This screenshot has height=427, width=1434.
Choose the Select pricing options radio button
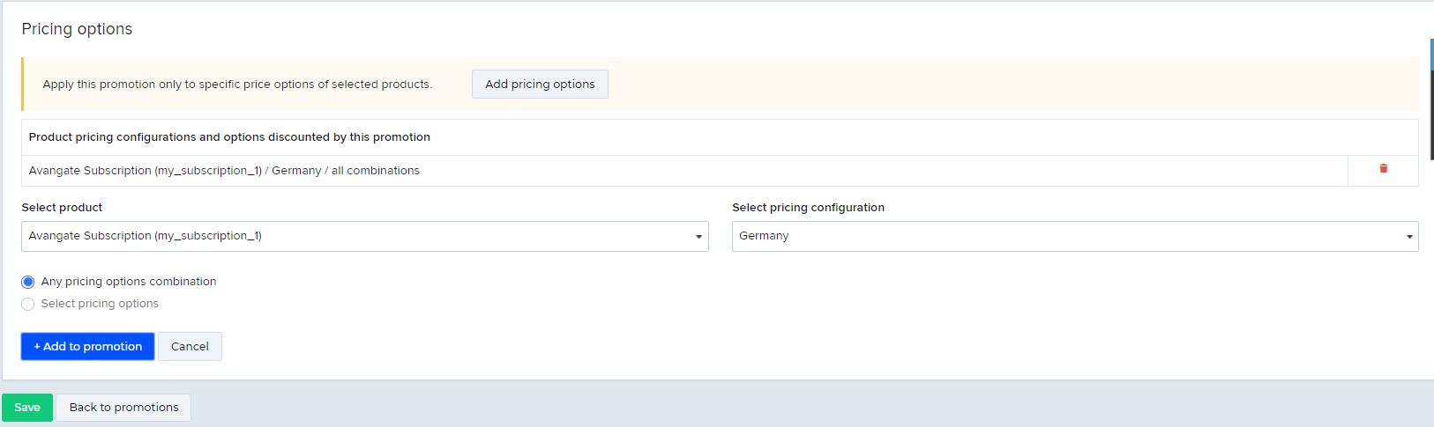tap(28, 304)
